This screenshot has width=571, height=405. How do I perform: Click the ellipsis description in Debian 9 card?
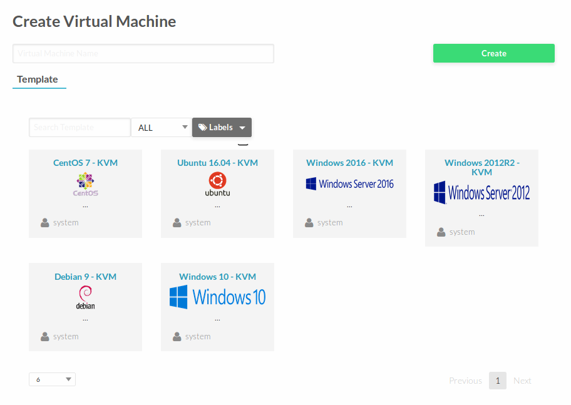85,320
